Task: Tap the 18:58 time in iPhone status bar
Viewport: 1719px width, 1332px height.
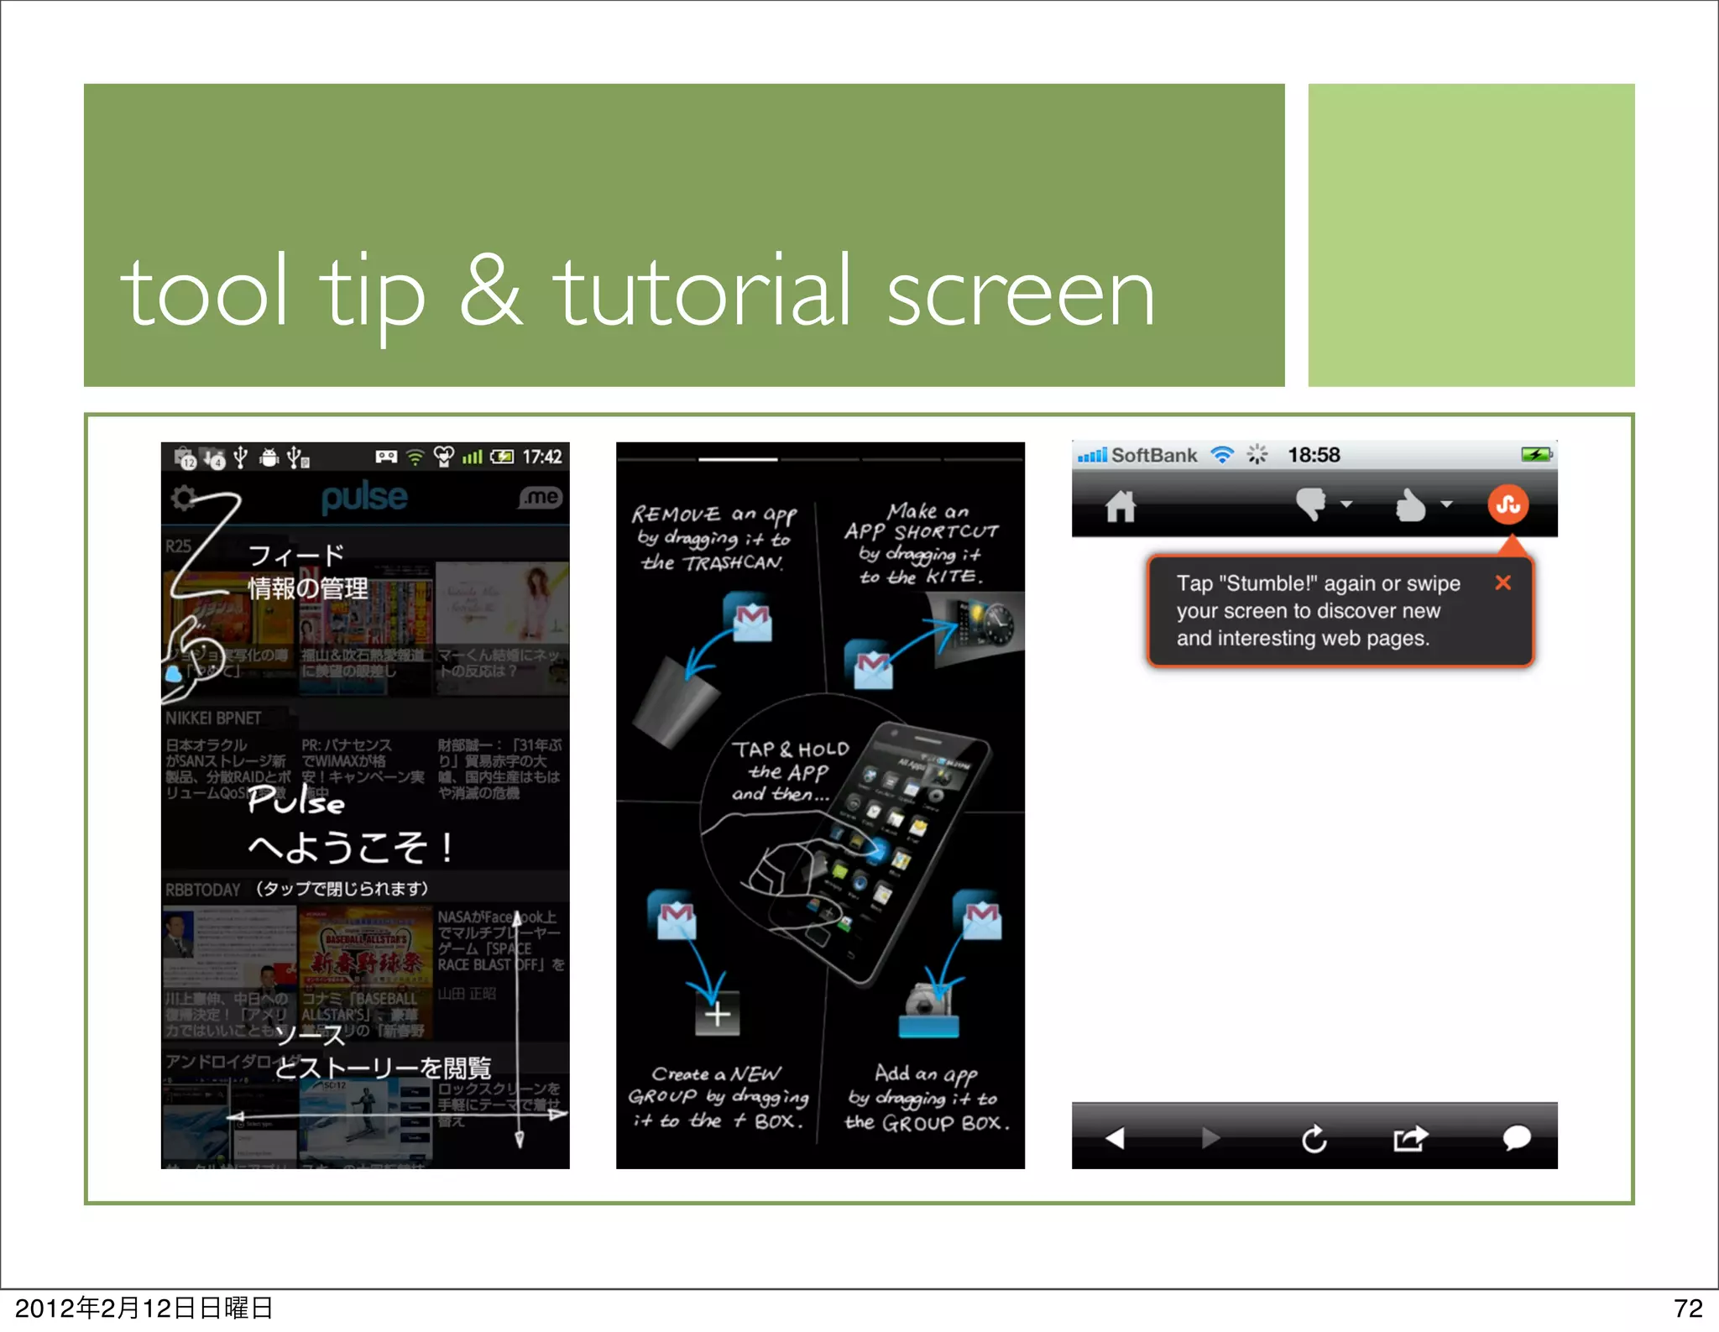Action: pos(1314,455)
